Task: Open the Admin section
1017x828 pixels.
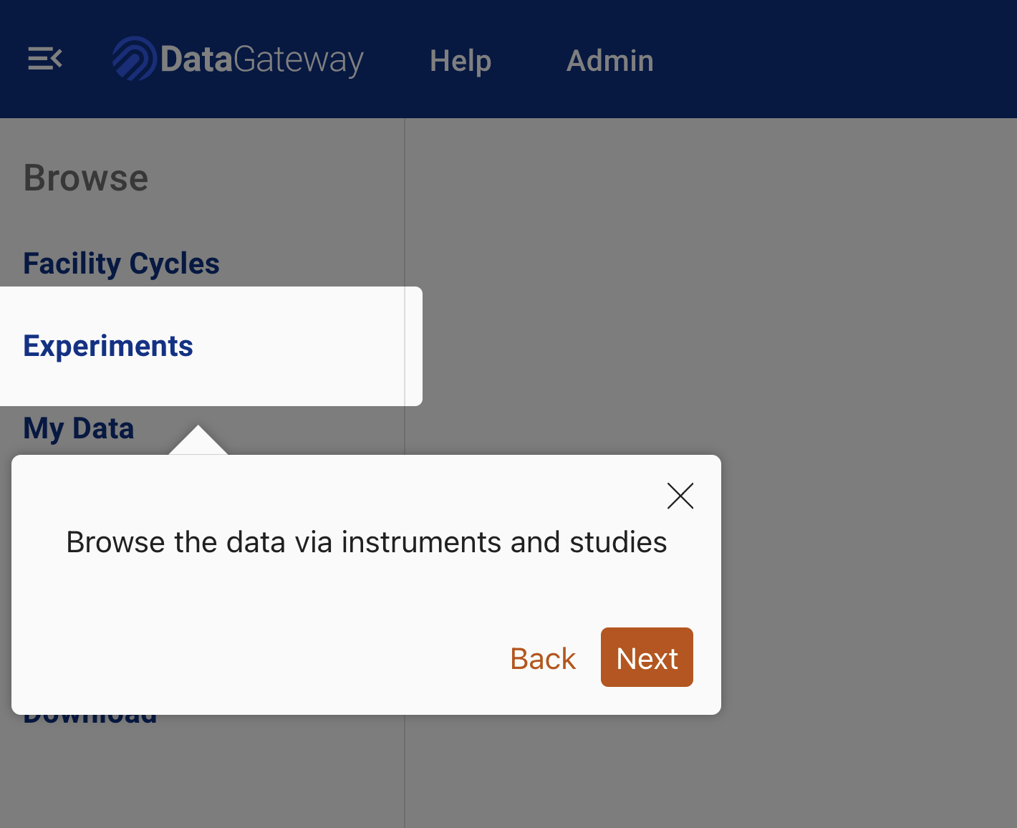Action: (x=609, y=60)
